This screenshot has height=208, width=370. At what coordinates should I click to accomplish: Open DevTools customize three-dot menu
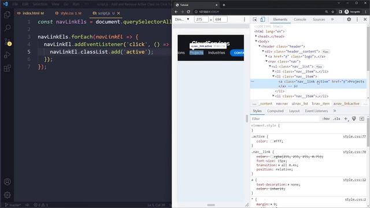[x=357, y=20]
